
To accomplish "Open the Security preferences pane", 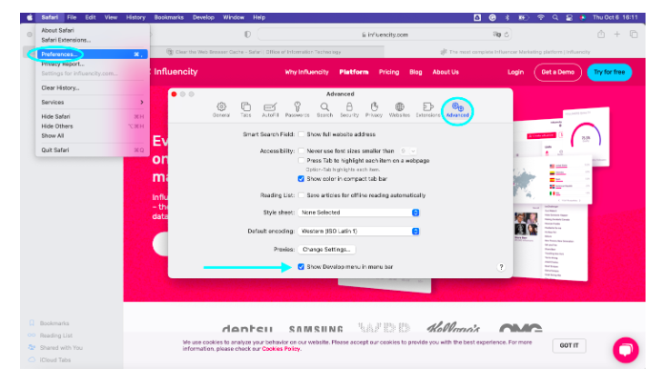I will 349,110.
